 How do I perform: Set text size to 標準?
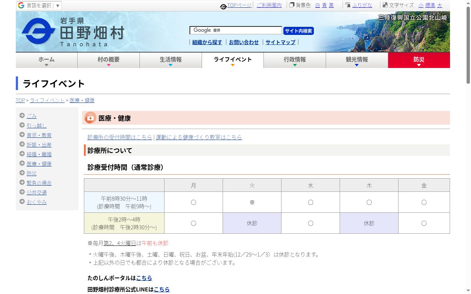pos(430,5)
